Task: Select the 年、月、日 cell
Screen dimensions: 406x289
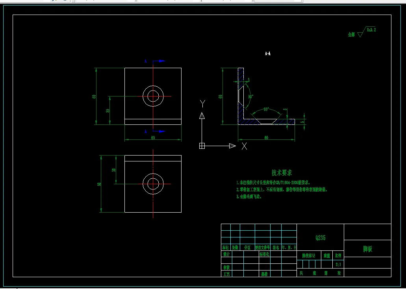Action: [x=289, y=248]
